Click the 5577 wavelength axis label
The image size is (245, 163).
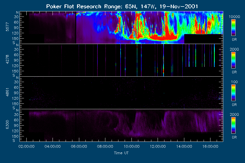pos(7,27)
